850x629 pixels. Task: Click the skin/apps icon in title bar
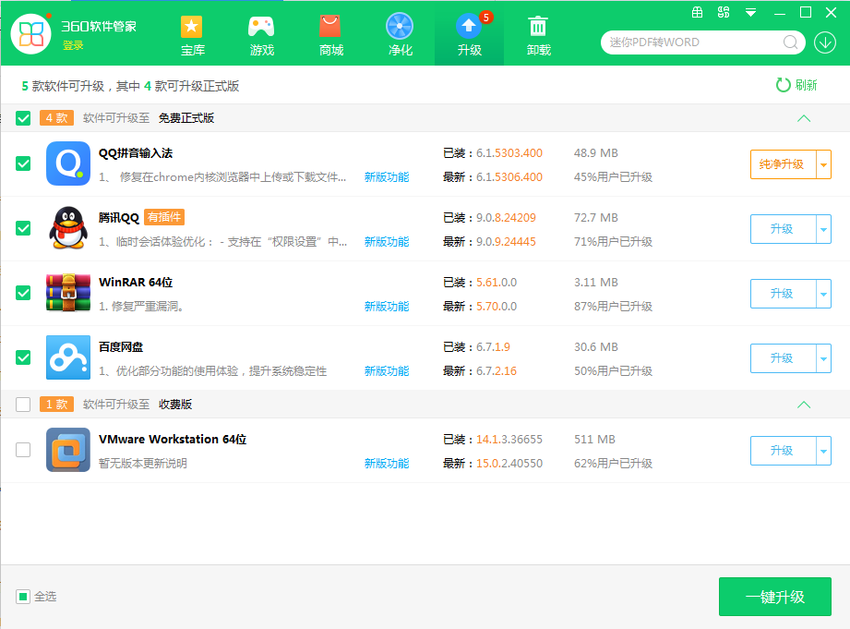(x=724, y=12)
